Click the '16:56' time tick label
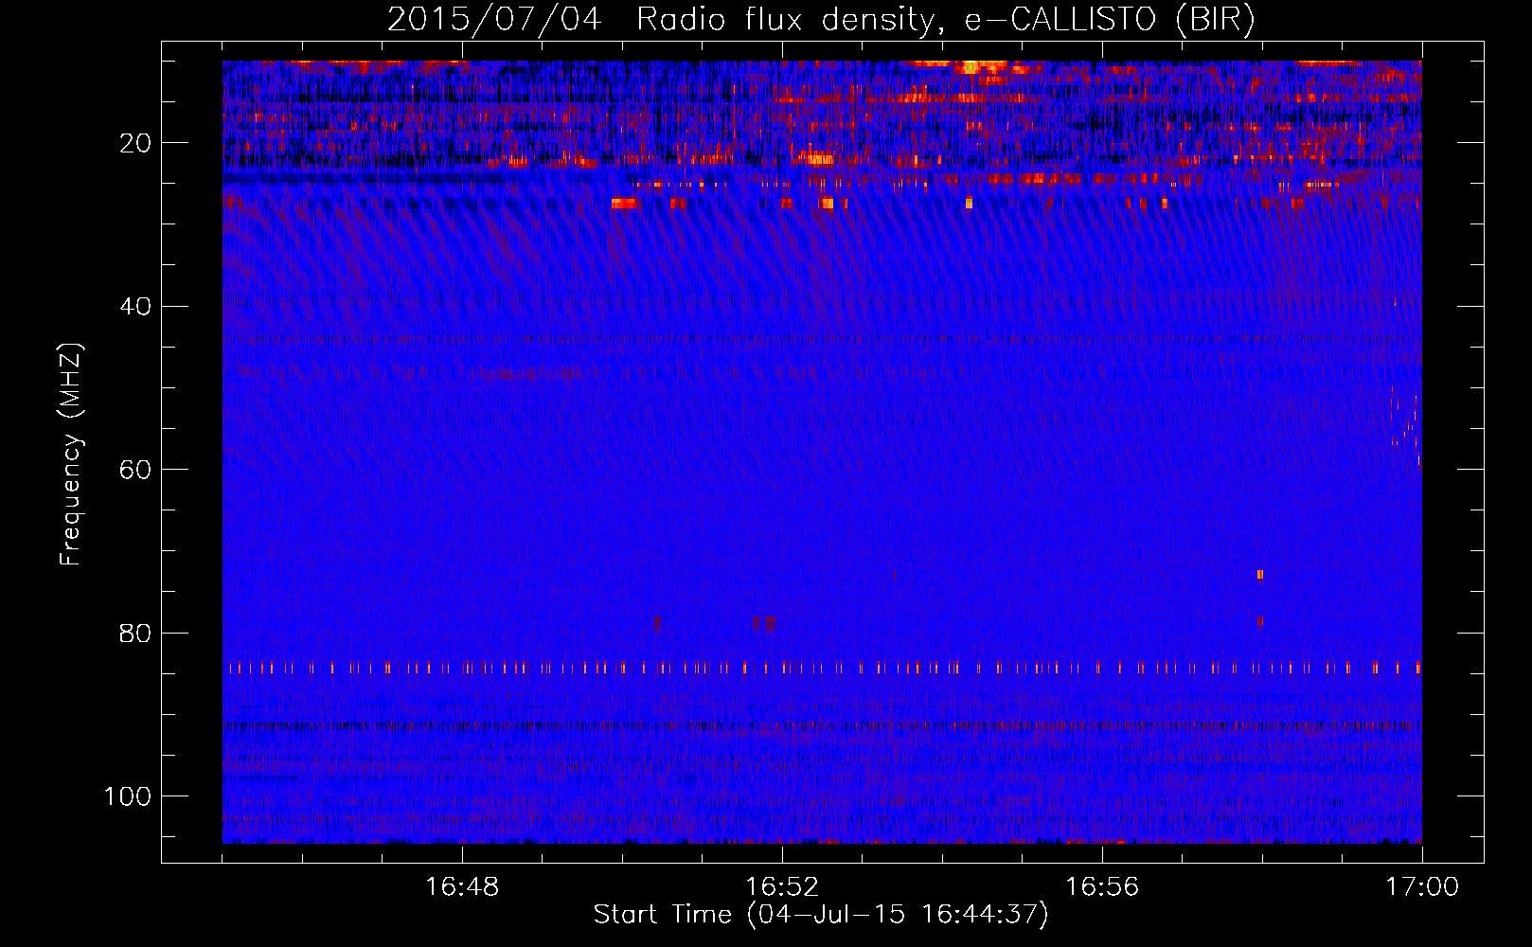Image resolution: width=1532 pixels, height=947 pixels. pos(1102,887)
